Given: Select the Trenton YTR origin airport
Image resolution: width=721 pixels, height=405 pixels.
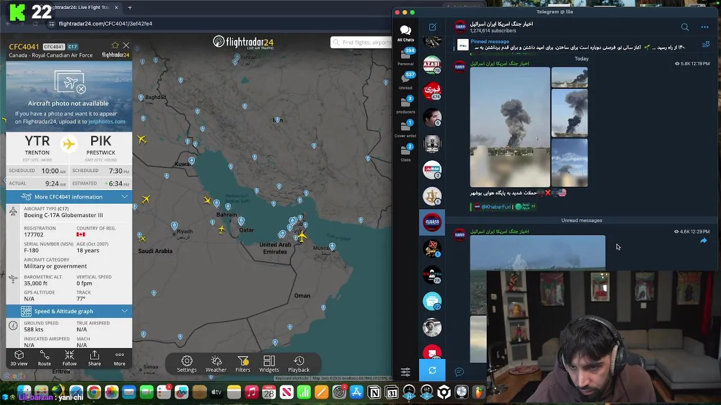Looking at the screenshot, I should point(37,145).
